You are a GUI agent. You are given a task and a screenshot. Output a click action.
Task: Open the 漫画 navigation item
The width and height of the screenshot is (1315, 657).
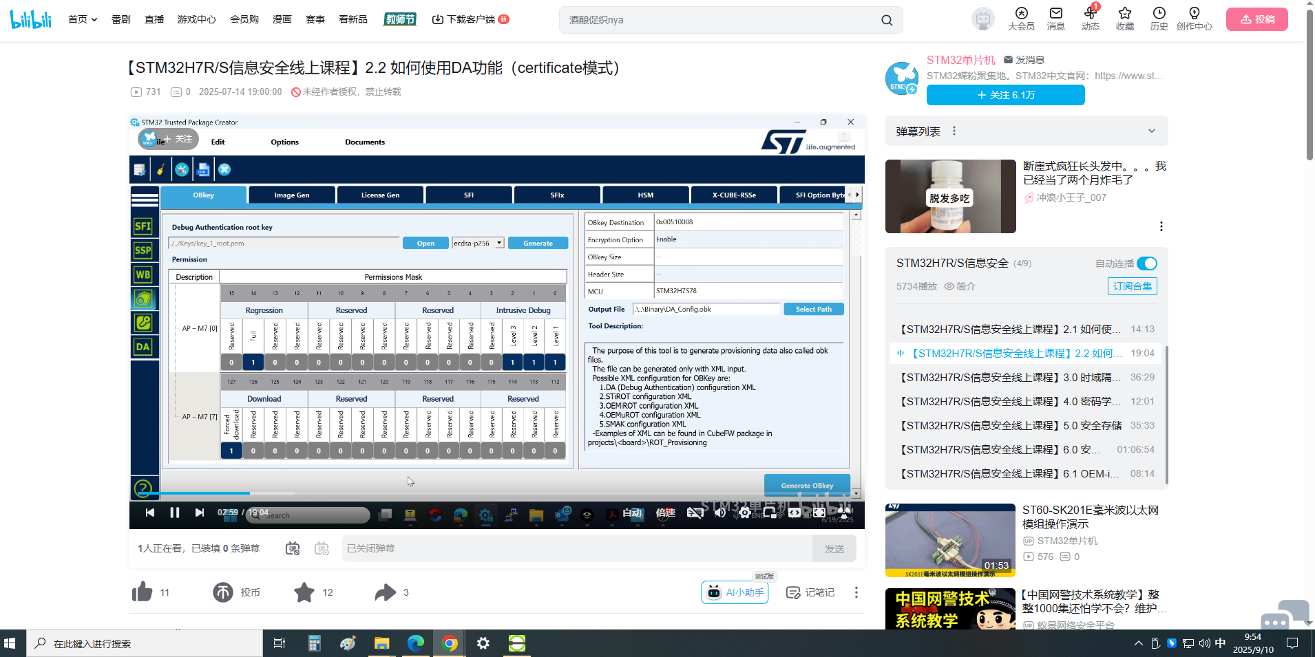[x=282, y=19]
